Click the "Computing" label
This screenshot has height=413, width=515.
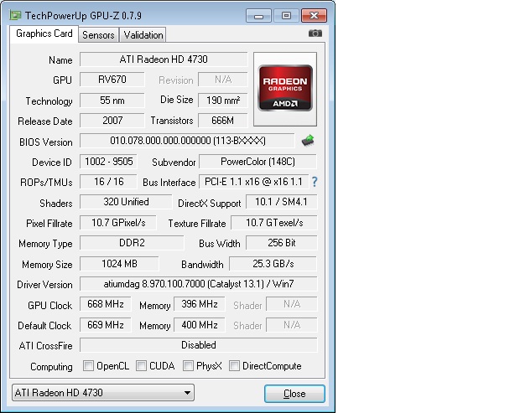tap(51, 367)
